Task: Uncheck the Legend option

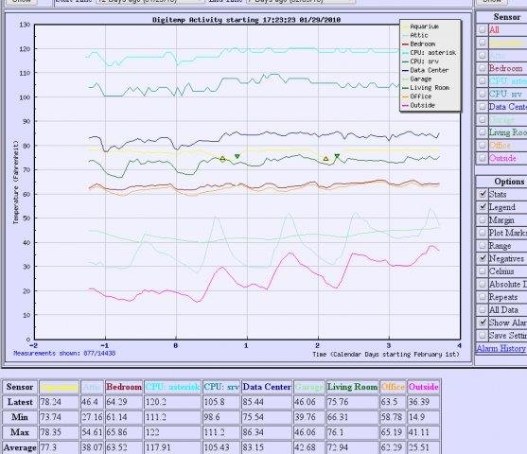Action: [483, 207]
